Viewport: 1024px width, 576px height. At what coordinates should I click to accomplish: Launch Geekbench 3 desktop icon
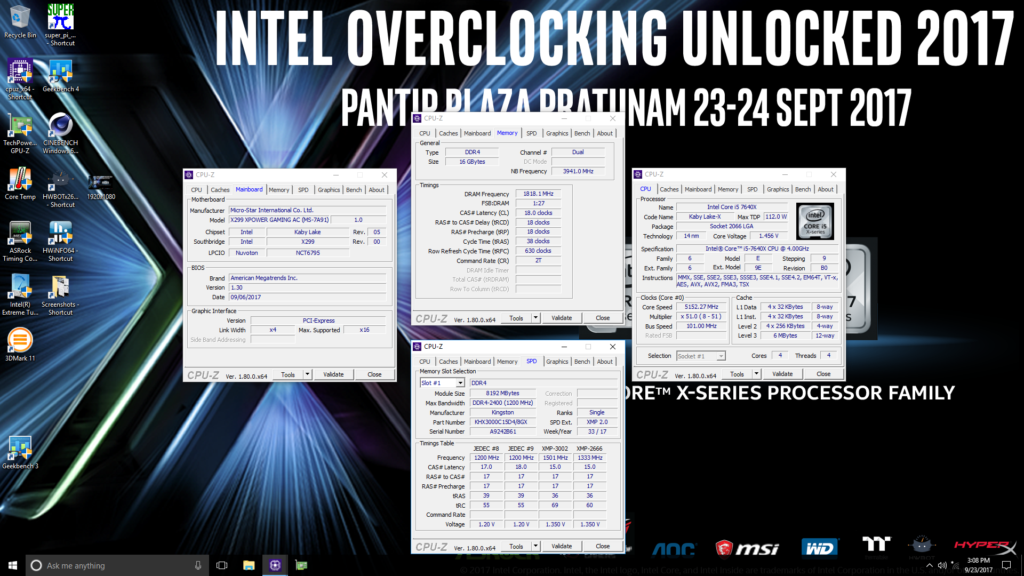(20, 452)
